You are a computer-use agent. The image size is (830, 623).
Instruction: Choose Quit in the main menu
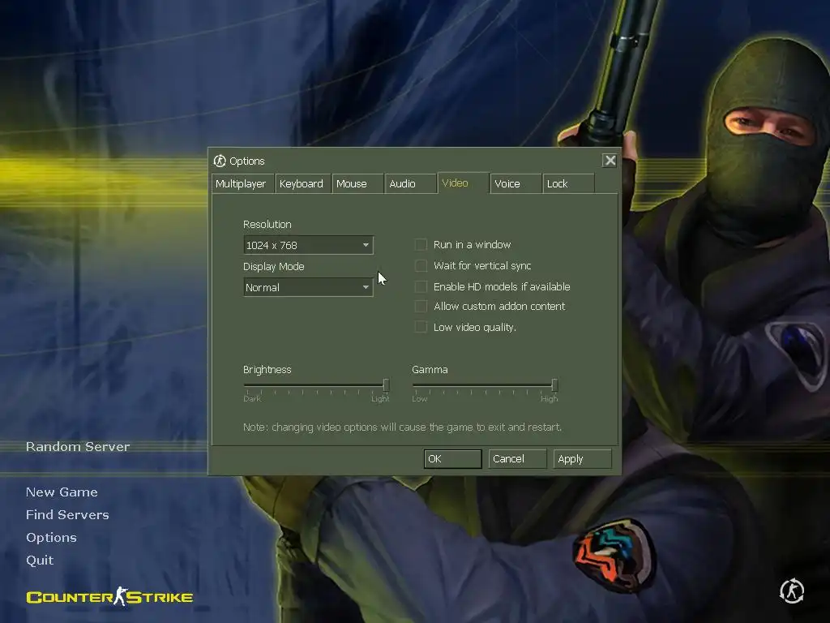coord(40,561)
